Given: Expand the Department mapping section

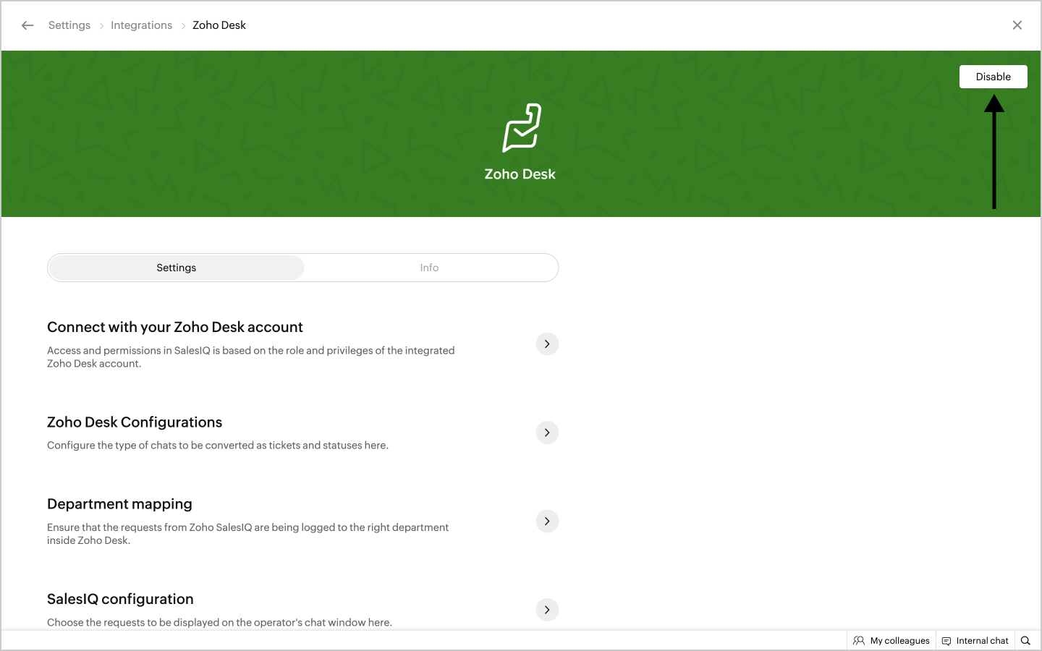Looking at the screenshot, I should tap(547, 522).
